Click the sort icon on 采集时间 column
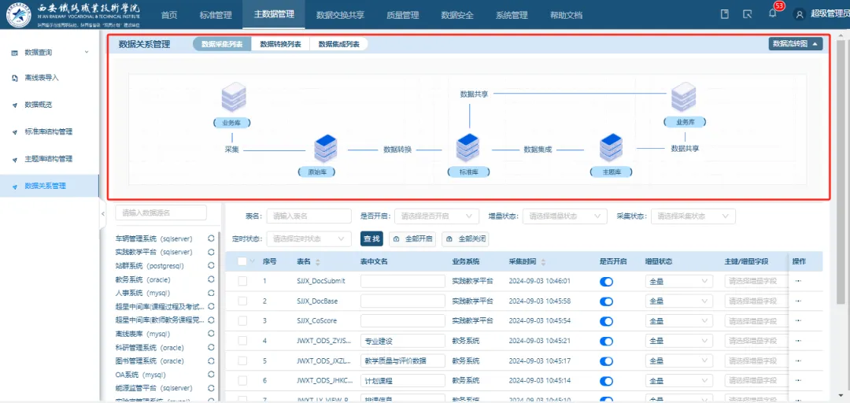Image resolution: width=850 pixels, height=403 pixels. pos(543,262)
